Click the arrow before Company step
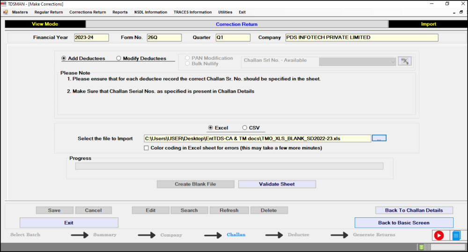The width and height of the screenshot is (468, 252). (x=146, y=235)
